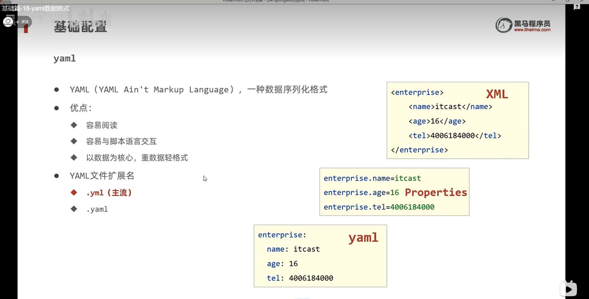Click the 容易与脚本语言交互 sub-bullet
This screenshot has width=589, height=299.
pyautogui.click(x=121, y=142)
